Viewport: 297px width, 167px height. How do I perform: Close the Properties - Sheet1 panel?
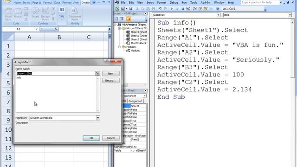tap(145, 90)
